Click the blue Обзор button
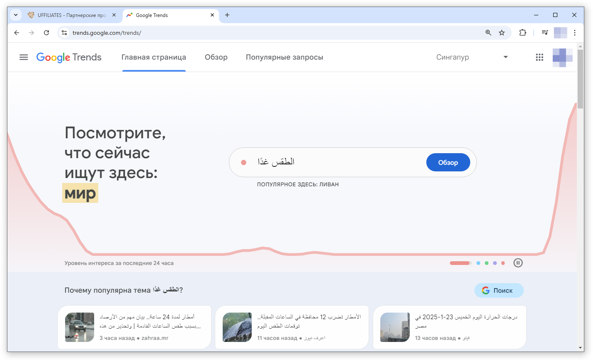This screenshot has height=361, width=593. (448, 162)
